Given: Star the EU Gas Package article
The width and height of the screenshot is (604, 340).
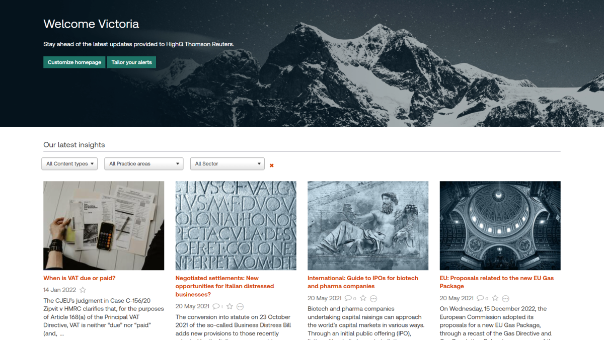Looking at the screenshot, I should (x=495, y=298).
